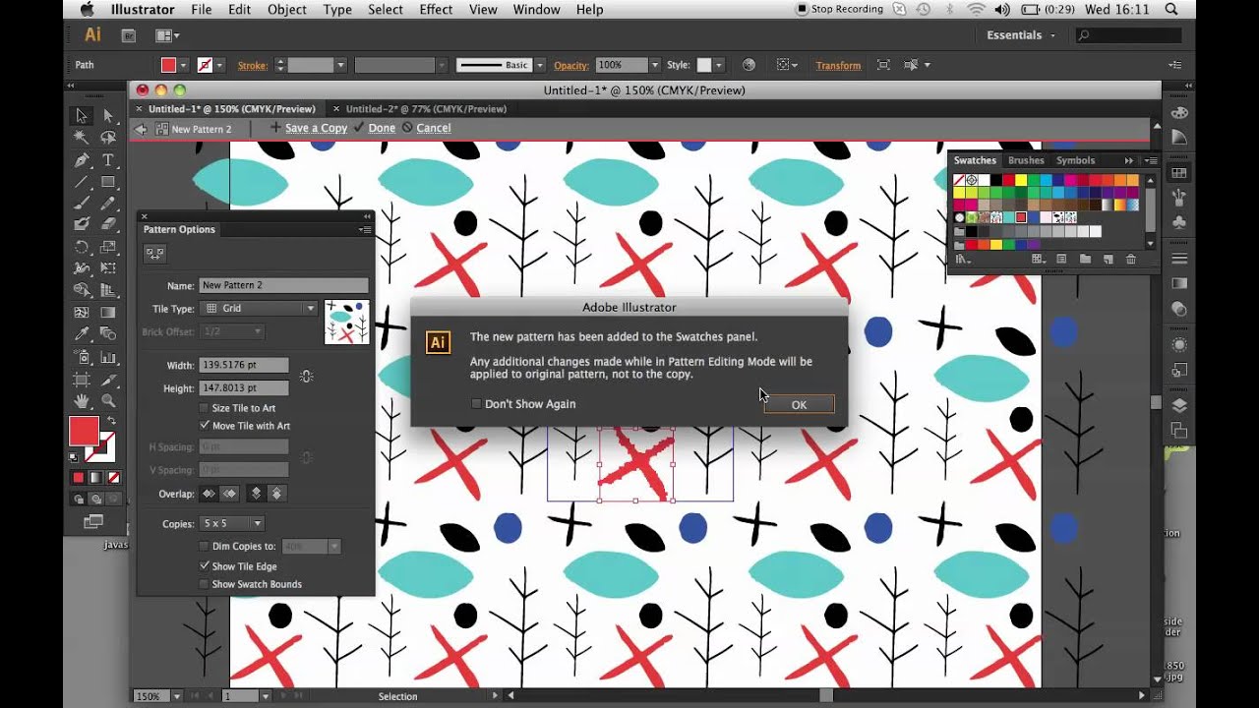Check the Don't Show Again checkbox
Image resolution: width=1259 pixels, height=708 pixels.
476,403
